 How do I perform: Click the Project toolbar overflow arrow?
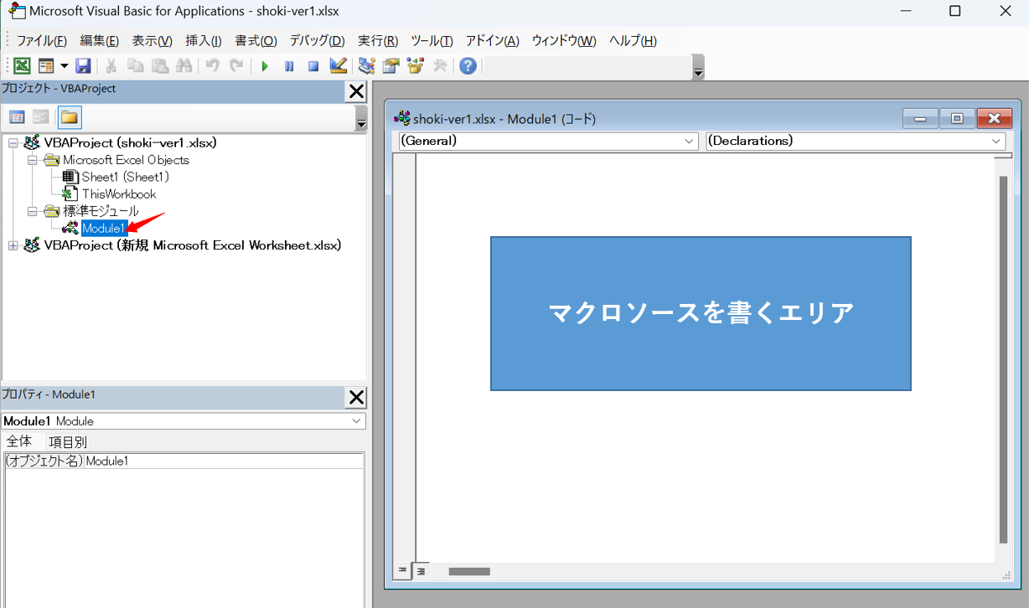pyautogui.click(x=361, y=118)
